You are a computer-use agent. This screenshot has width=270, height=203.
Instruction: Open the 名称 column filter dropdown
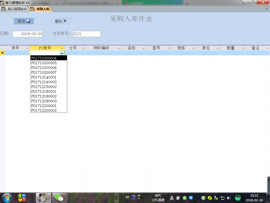coord(143,48)
